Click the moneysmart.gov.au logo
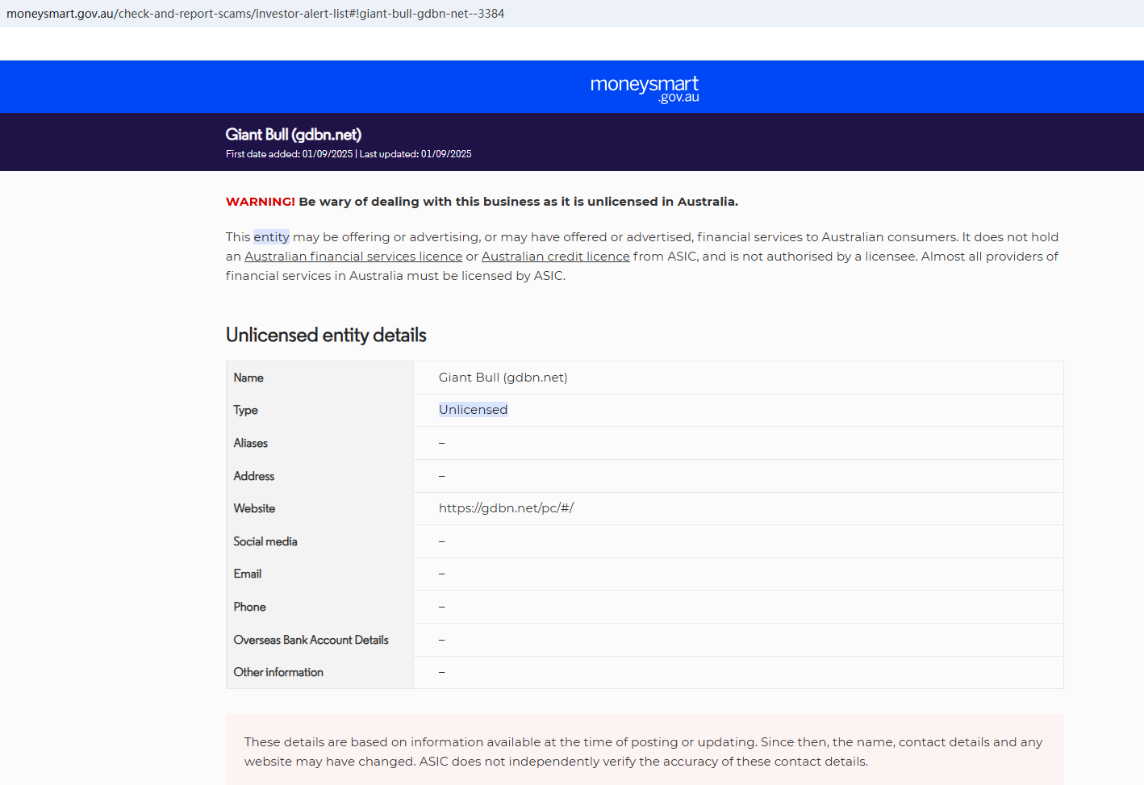Viewport: 1144px width, 785px height. click(x=644, y=88)
